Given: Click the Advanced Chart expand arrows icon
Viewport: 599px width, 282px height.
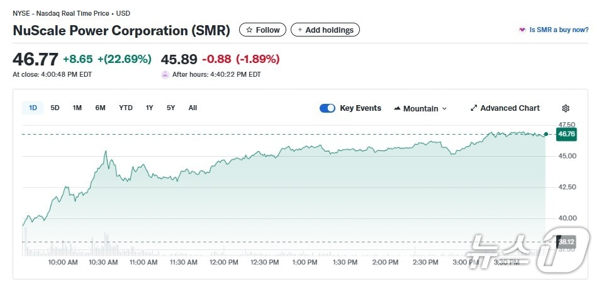Looking at the screenshot, I should [x=474, y=108].
